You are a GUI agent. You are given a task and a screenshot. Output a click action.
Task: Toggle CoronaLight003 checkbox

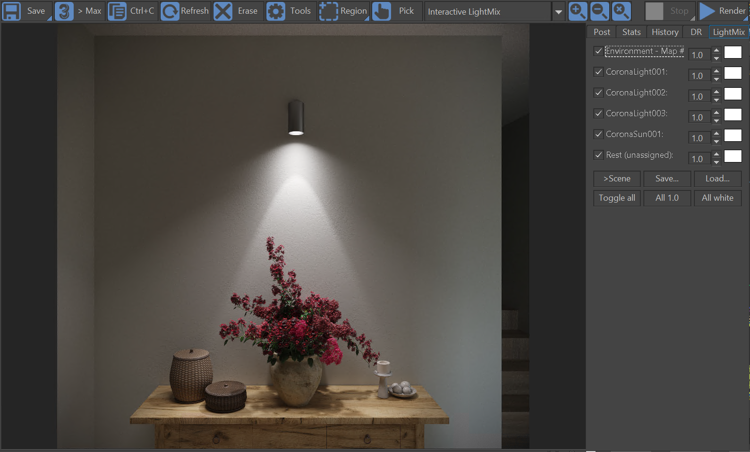[x=598, y=113]
